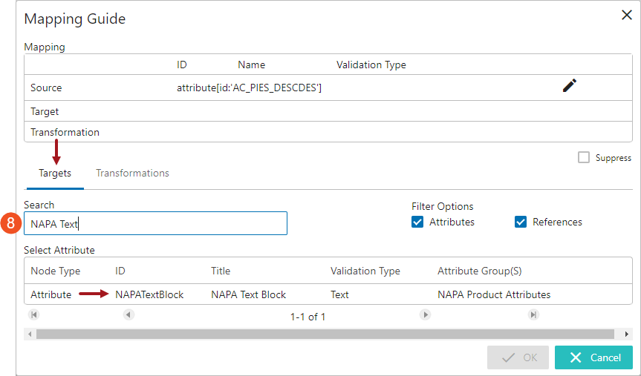The image size is (641, 376).
Task: Go to last page of results
Action: [533, 315]
